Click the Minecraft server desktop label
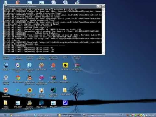This screenshot has height=117, width=156. [x=77, y=58]
